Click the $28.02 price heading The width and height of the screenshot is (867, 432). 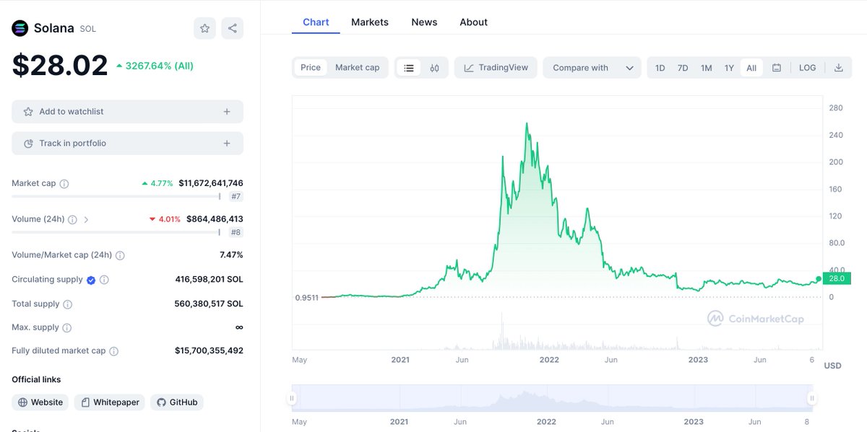(60, 66)
